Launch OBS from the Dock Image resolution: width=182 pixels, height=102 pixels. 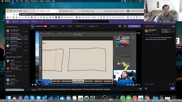[105, 98]
